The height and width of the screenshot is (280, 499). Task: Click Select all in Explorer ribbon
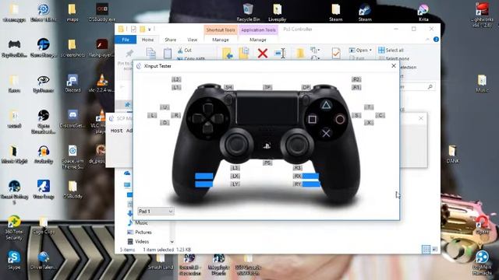coord(391,50)
